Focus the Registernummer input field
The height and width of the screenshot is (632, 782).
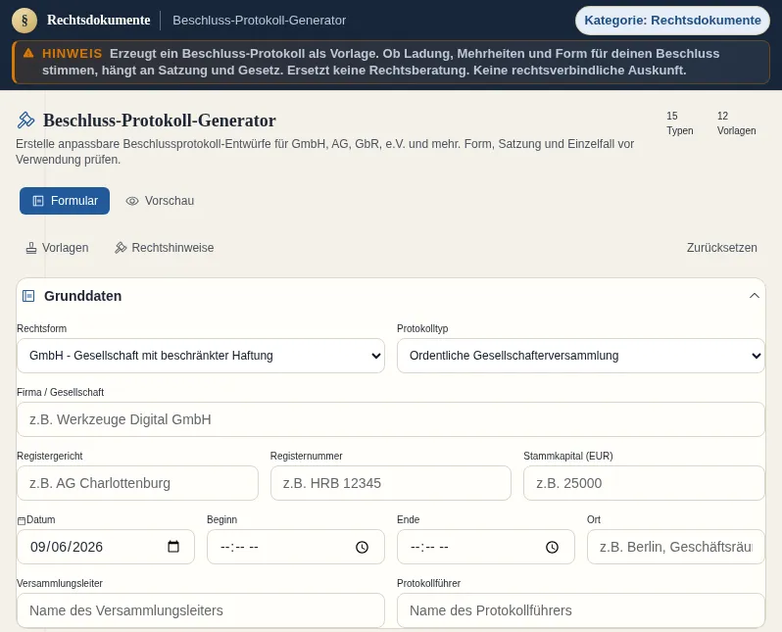[x=390, y=483]
